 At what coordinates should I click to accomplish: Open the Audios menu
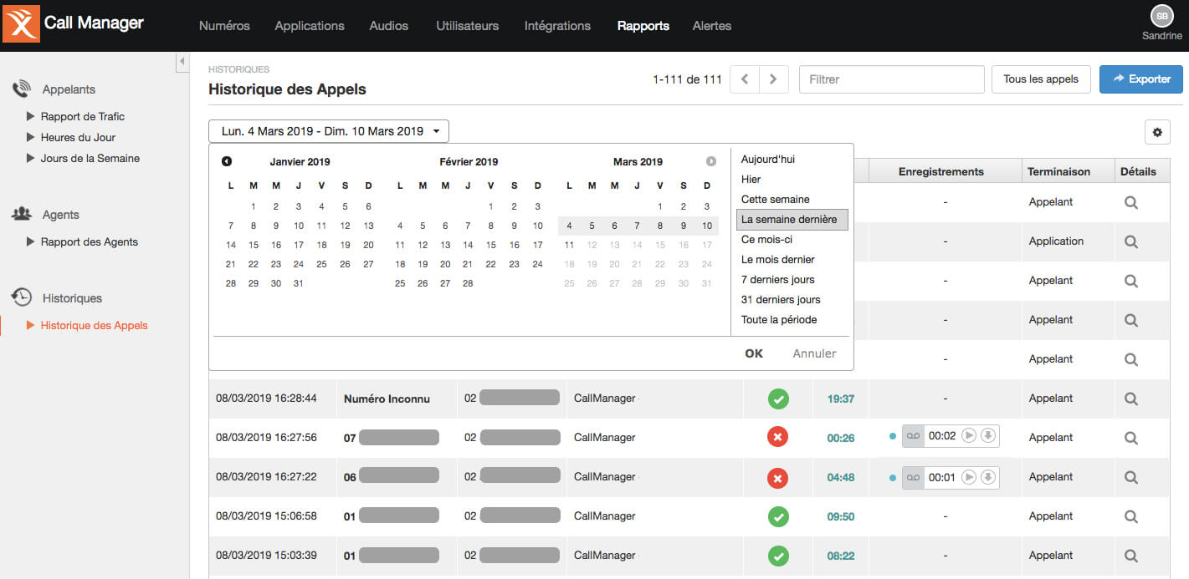click(389, 26)
